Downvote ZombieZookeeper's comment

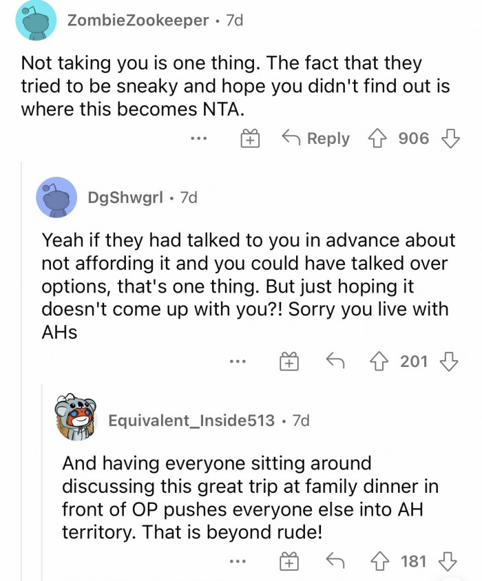tap(450, 139)
